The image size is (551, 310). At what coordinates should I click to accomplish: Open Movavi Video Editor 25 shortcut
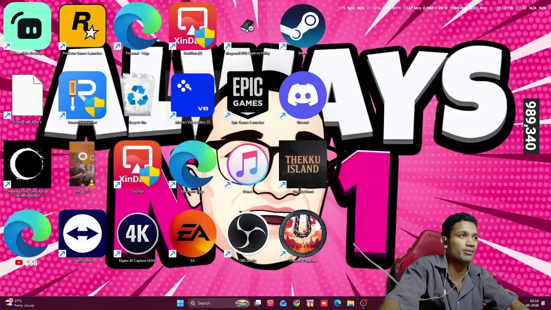coord(192,95)
